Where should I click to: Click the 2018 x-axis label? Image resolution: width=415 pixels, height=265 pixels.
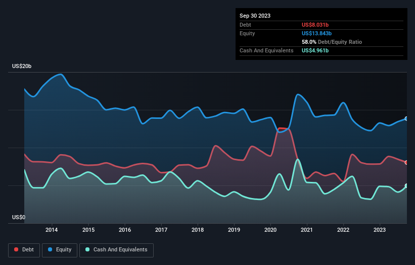pos(198,230)
